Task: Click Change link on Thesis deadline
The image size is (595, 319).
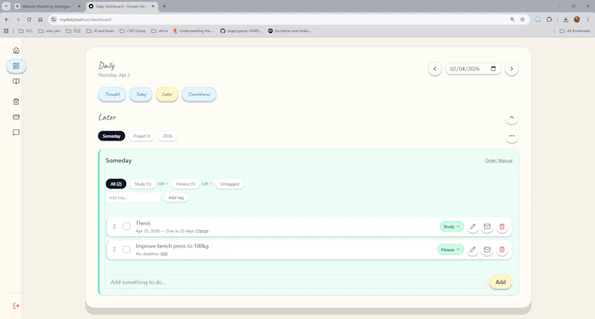Action: coord(202,231)
